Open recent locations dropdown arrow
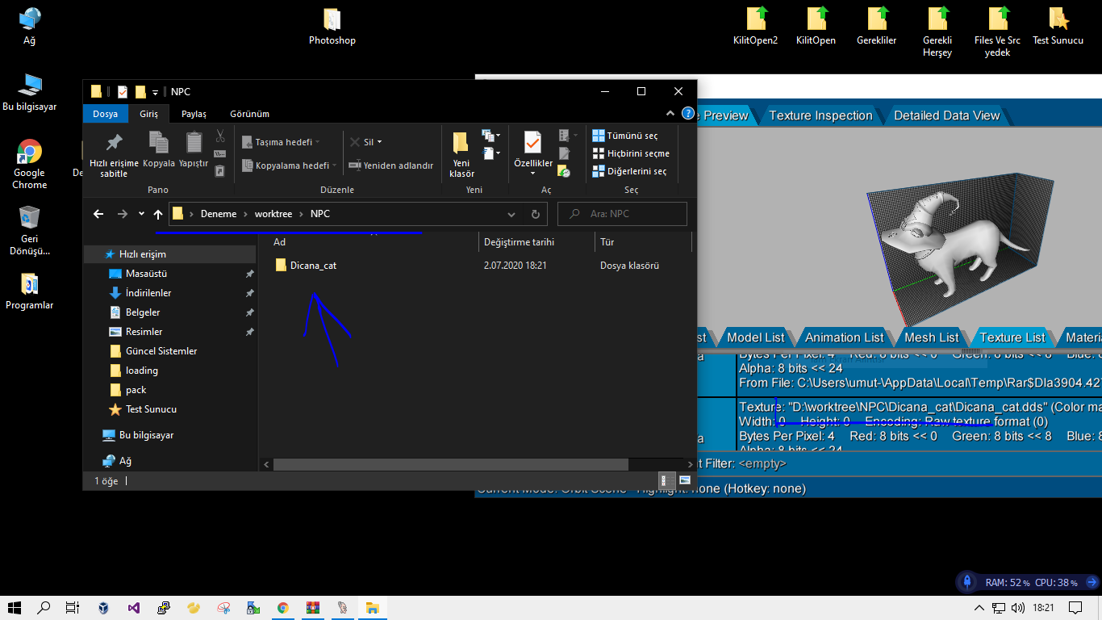 pos(141,214)
